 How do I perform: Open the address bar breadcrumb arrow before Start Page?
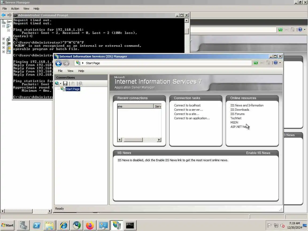pyautogui.click(x=83, y=63)
